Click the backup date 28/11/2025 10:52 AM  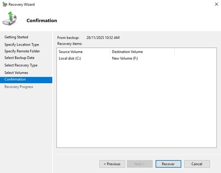coord(103,38)
